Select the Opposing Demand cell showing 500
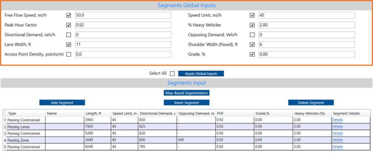 point(196,140)
